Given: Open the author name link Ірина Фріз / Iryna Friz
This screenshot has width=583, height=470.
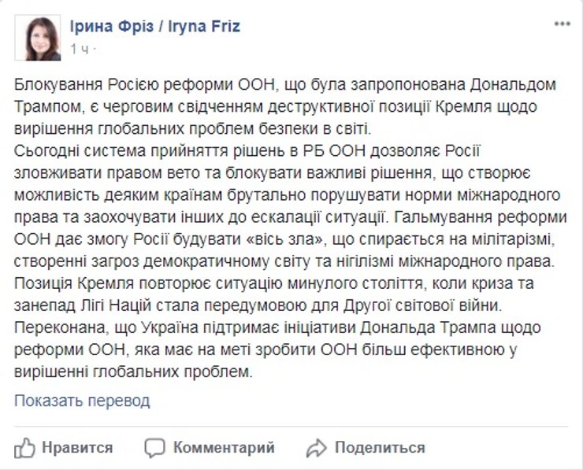Looking at the screenshot, I should [x=155, y=27].
